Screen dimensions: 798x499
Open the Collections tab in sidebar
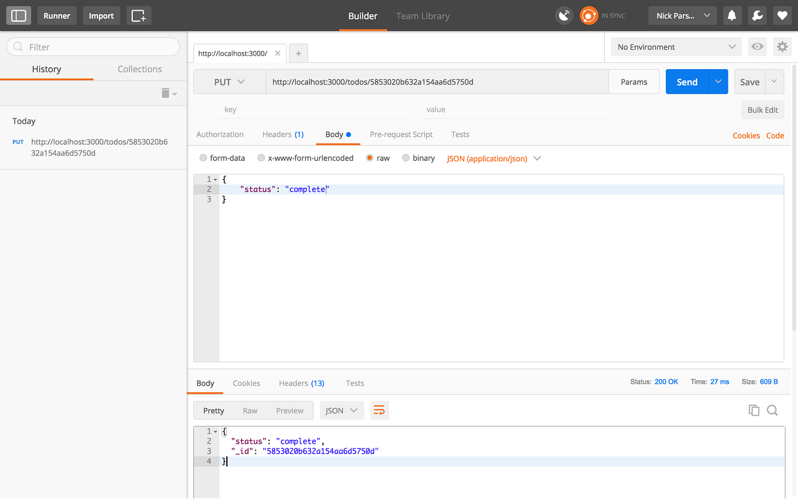[139, 68]
